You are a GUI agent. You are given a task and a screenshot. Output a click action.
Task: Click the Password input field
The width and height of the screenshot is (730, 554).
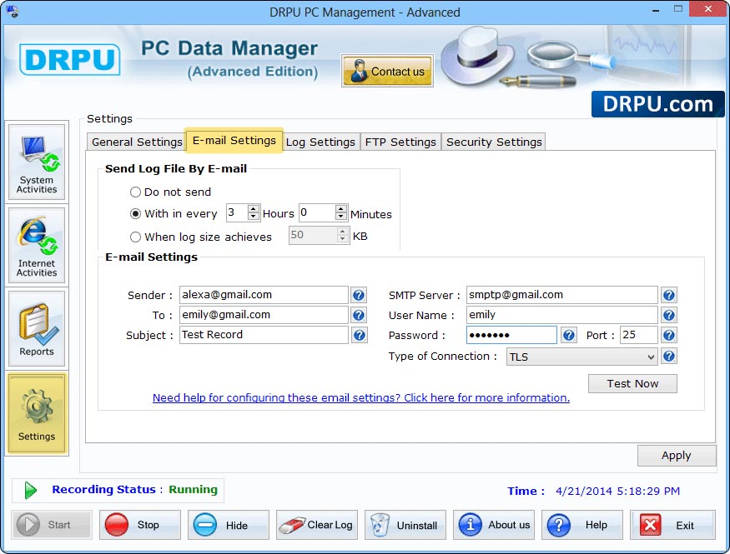pos(511,335)
